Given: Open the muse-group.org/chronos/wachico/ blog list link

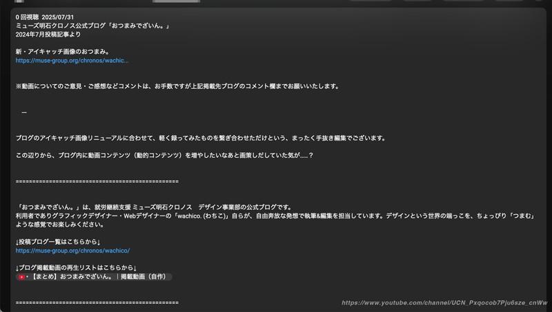Looking at the screenshot, I should (72, 251).
